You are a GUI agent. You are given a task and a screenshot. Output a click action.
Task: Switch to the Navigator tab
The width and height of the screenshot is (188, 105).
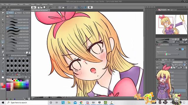coord(162,10)
